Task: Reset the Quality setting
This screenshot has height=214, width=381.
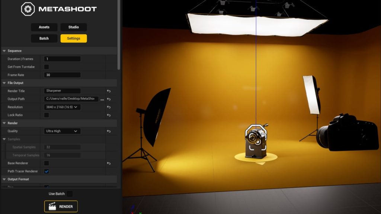Action: click(x=109, y=131)
